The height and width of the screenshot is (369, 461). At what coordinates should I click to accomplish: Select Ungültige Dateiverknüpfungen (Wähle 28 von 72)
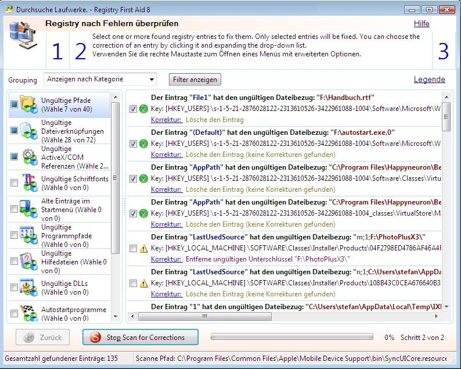click(73, 131)
